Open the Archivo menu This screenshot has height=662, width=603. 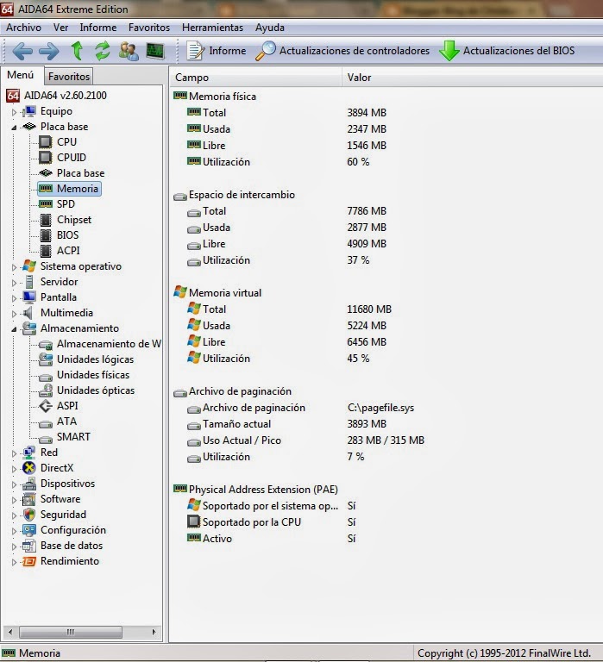(x=23, y=28)
